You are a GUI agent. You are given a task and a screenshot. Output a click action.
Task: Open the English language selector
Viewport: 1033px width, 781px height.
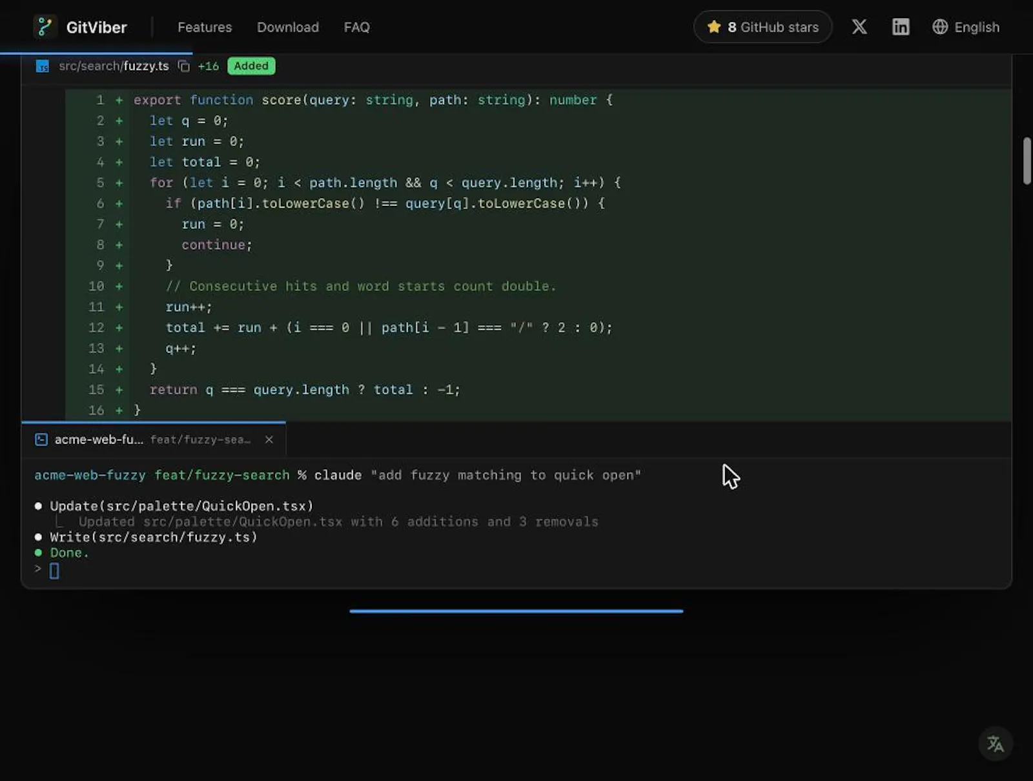click(966, 27)
